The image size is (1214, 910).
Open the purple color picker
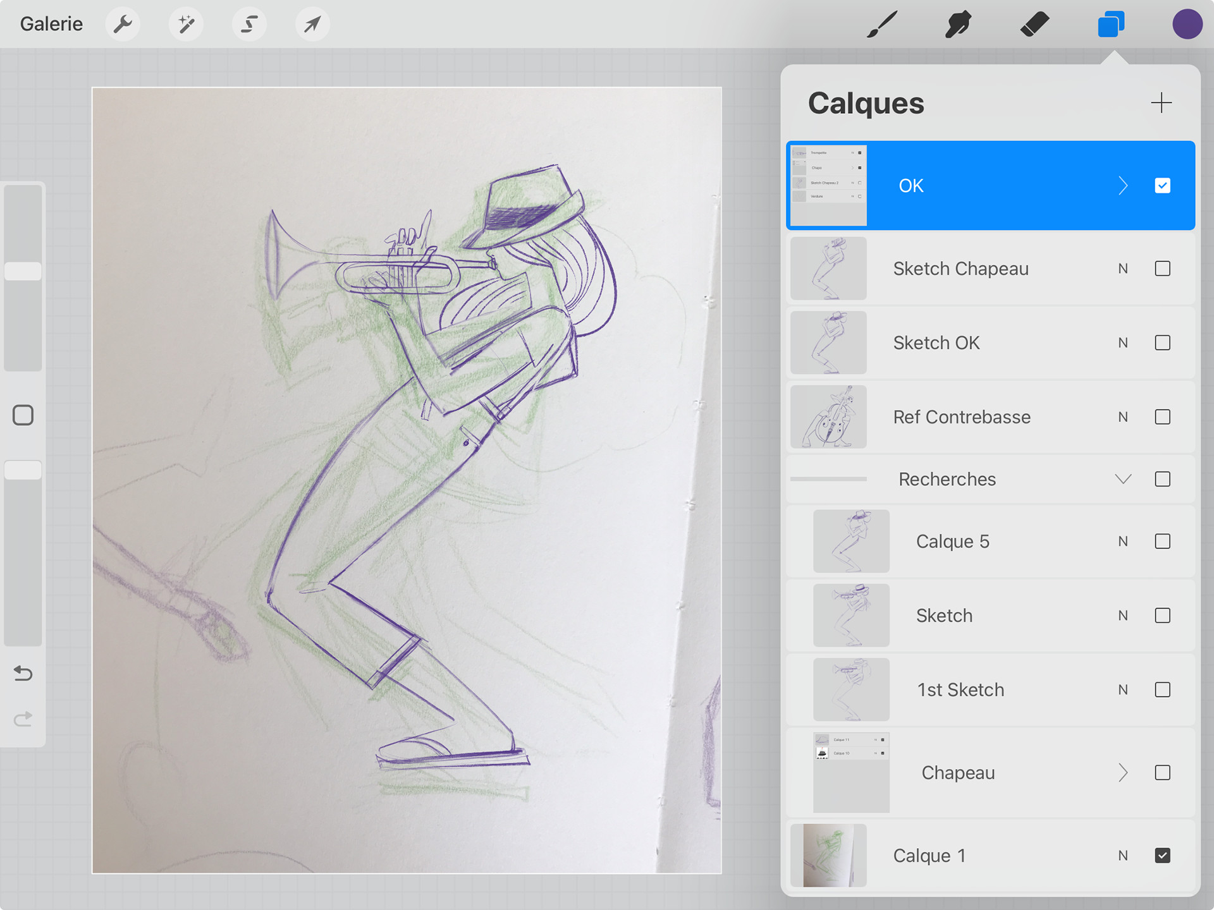pyautogui.click(x=1187, y=24)
